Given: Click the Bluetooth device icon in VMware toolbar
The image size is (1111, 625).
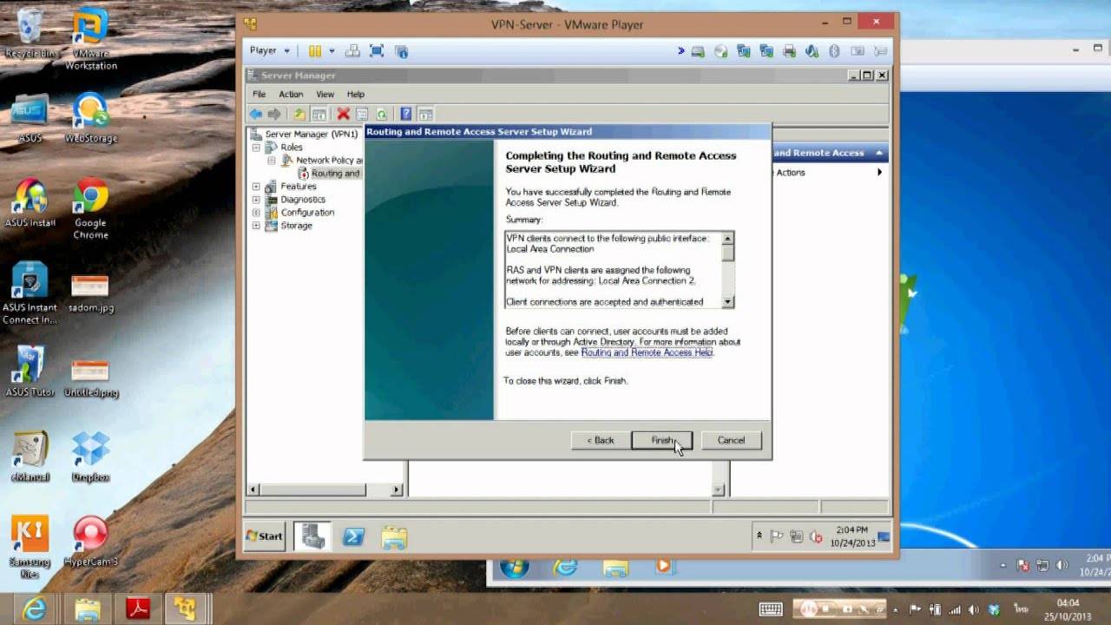Looking at the screenshot, I should tap(835, 51).
